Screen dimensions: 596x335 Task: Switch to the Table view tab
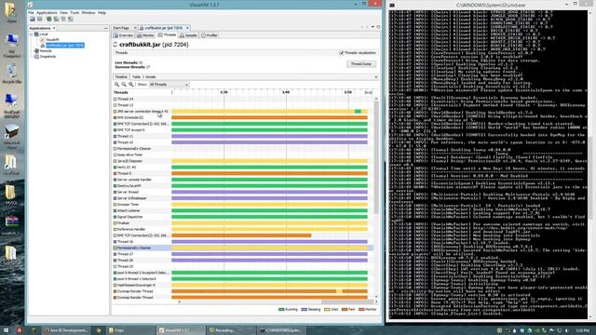click(136, 76)
